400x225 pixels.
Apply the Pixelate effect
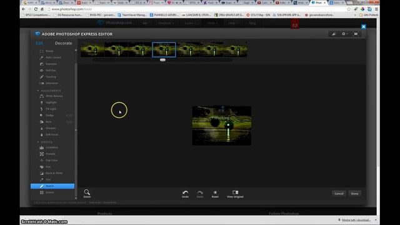click(x=47, y=154)
